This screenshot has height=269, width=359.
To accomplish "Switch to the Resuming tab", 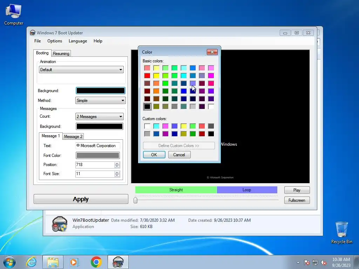I will (x=61, y=54).
